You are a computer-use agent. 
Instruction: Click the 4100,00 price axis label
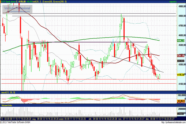(182, 84)
